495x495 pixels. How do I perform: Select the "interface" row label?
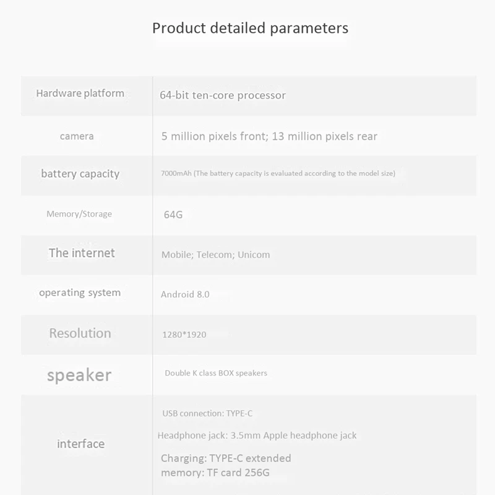[x=81, y=444]
